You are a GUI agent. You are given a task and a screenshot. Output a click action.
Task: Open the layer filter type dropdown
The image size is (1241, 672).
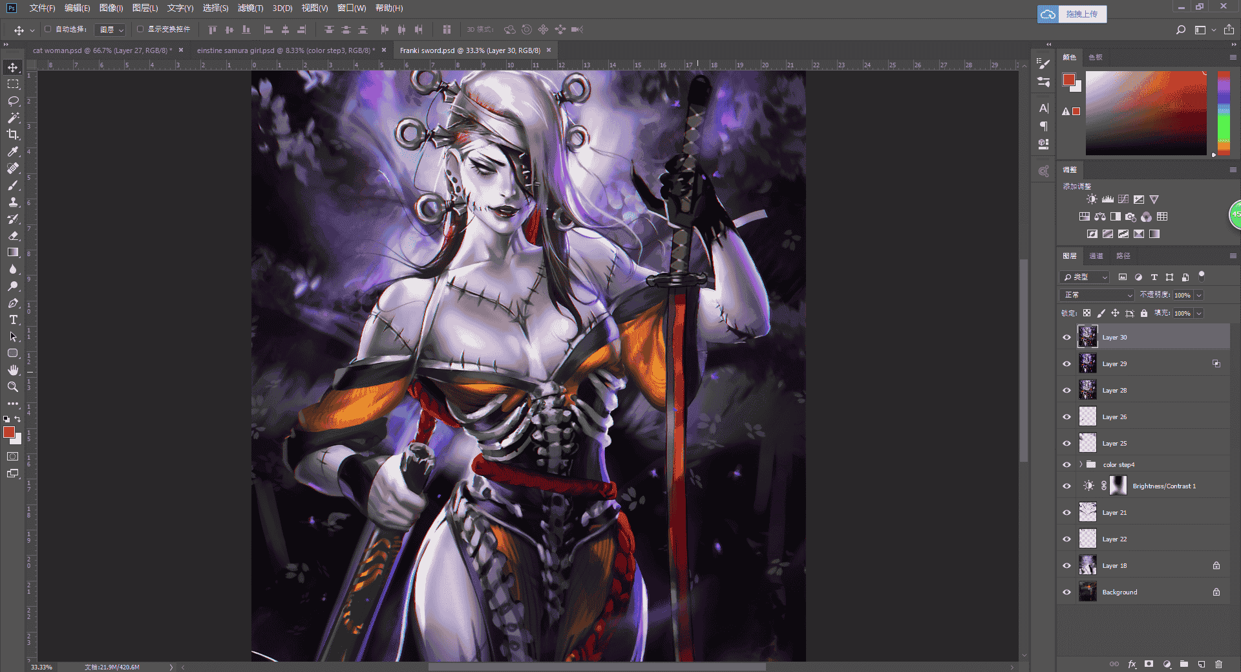point(1085,277)
